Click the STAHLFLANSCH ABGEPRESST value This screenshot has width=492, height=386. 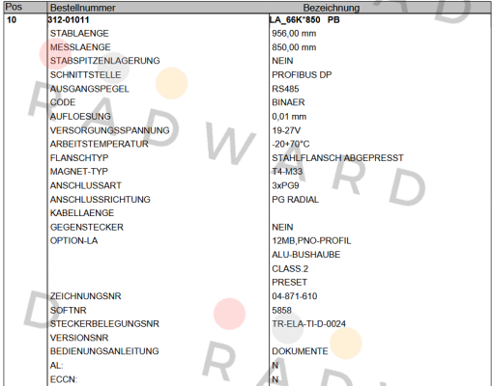pos(337,158)
